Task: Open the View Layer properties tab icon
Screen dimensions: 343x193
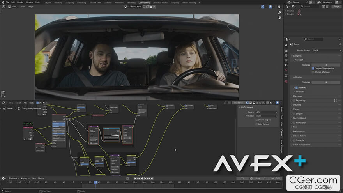Action: [x=286, y=60]
